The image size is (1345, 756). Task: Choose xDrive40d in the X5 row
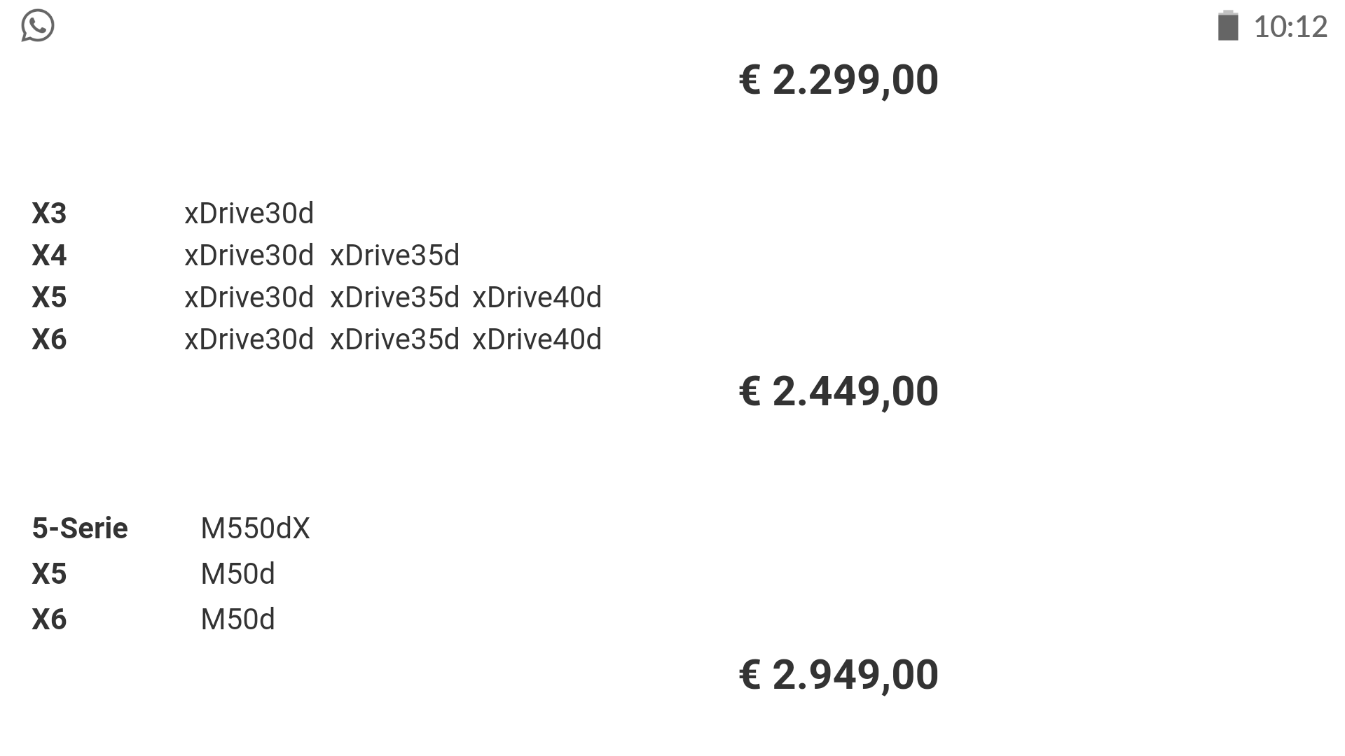point(537,297)
